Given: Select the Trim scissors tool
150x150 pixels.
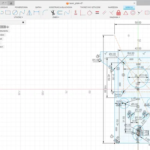Looking at the screenshot, I should (x=53, y=13).
